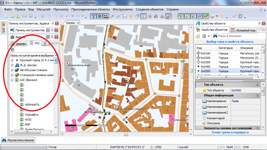Open the Результаты поиска panel
This screenshot has height=150, width=267.
(x=18, y=140)
